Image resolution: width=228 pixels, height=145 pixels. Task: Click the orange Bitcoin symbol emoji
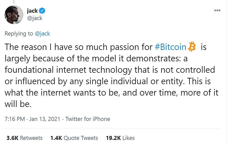tap(192, 47)
